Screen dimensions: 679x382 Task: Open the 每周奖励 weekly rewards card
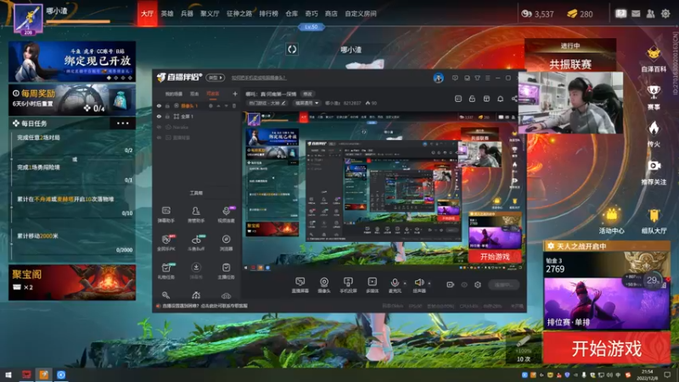coord(72,99)
